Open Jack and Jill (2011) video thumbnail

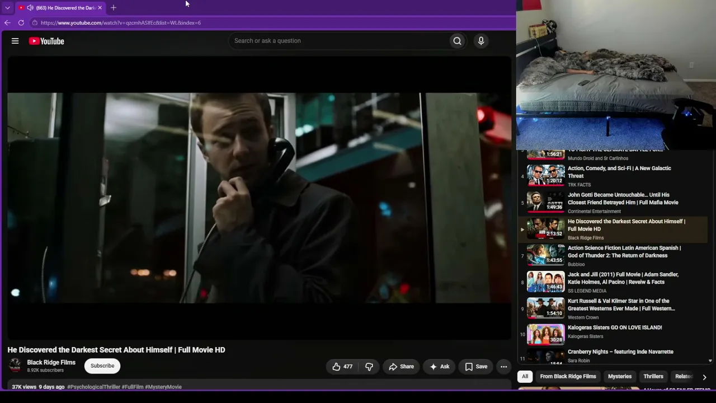click(x=546, y=282)
